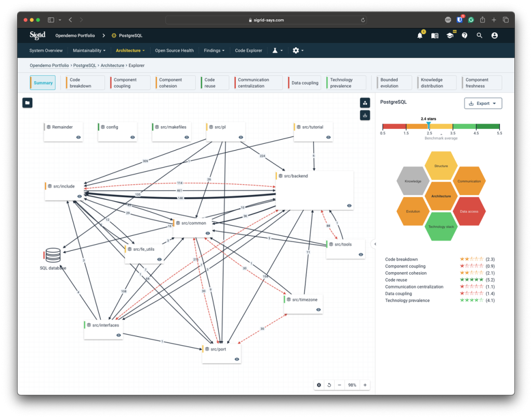Reload the page in Safari
Image resolution: width=532 pixels, height=418 pixels.
point(363,20)
